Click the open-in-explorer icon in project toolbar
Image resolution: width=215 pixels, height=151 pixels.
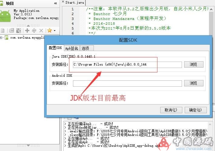[12, 31]
